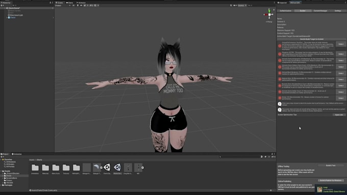The image size is (347, 195).
Task: Click the Hierarchy add (+) object button
Action: [x=2, y=5]
